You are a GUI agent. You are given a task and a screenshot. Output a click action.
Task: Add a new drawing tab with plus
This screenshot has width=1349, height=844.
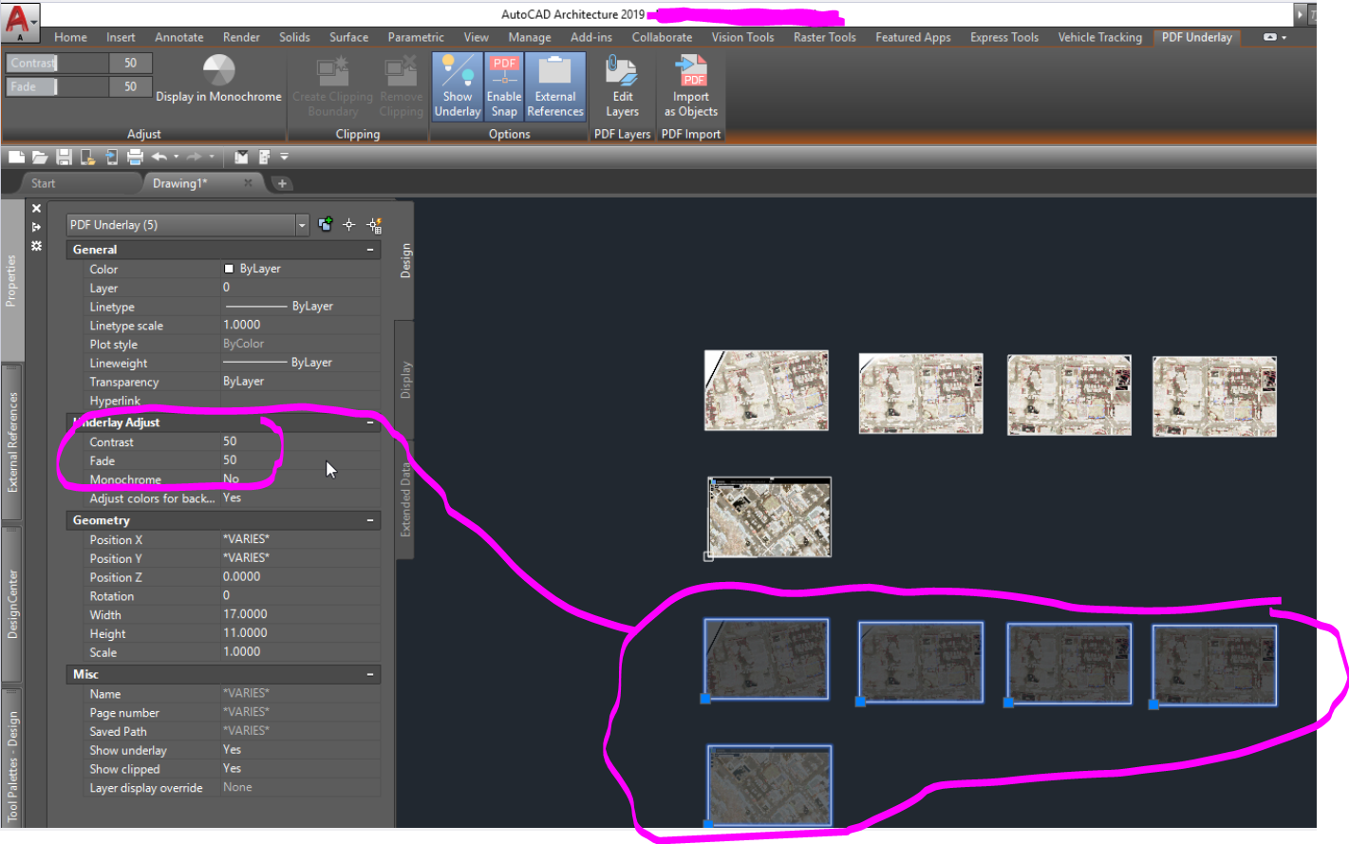click(x=282, y=183)
